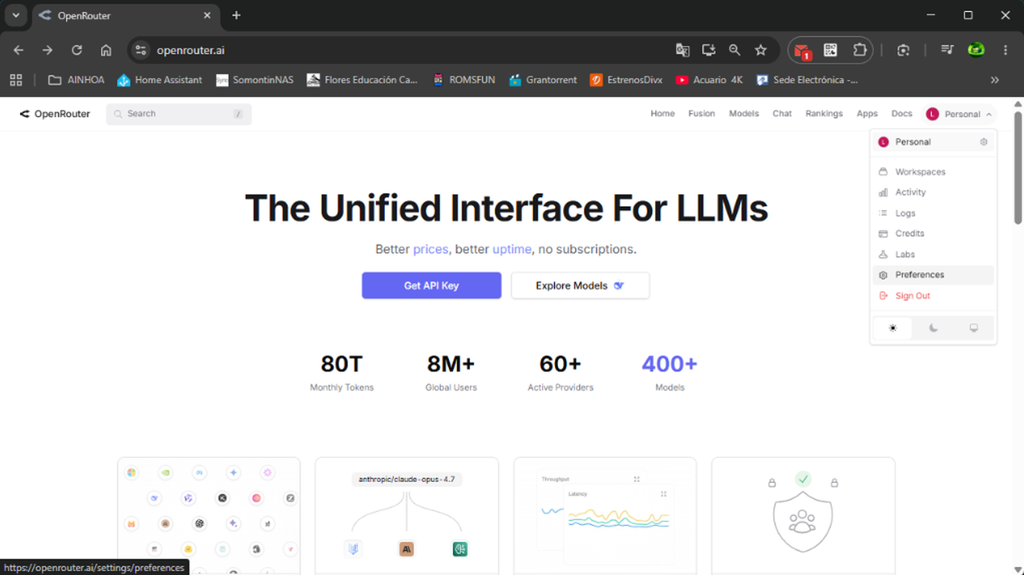Screen dimensions: 1024x575
Task: Open Preferences from account menu
Action: [x=933, y=275]
